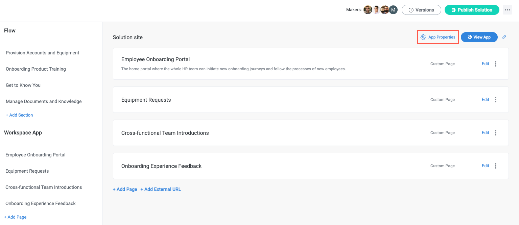
Task: Open the app with the View App button
Action: (x=479, y=37)
